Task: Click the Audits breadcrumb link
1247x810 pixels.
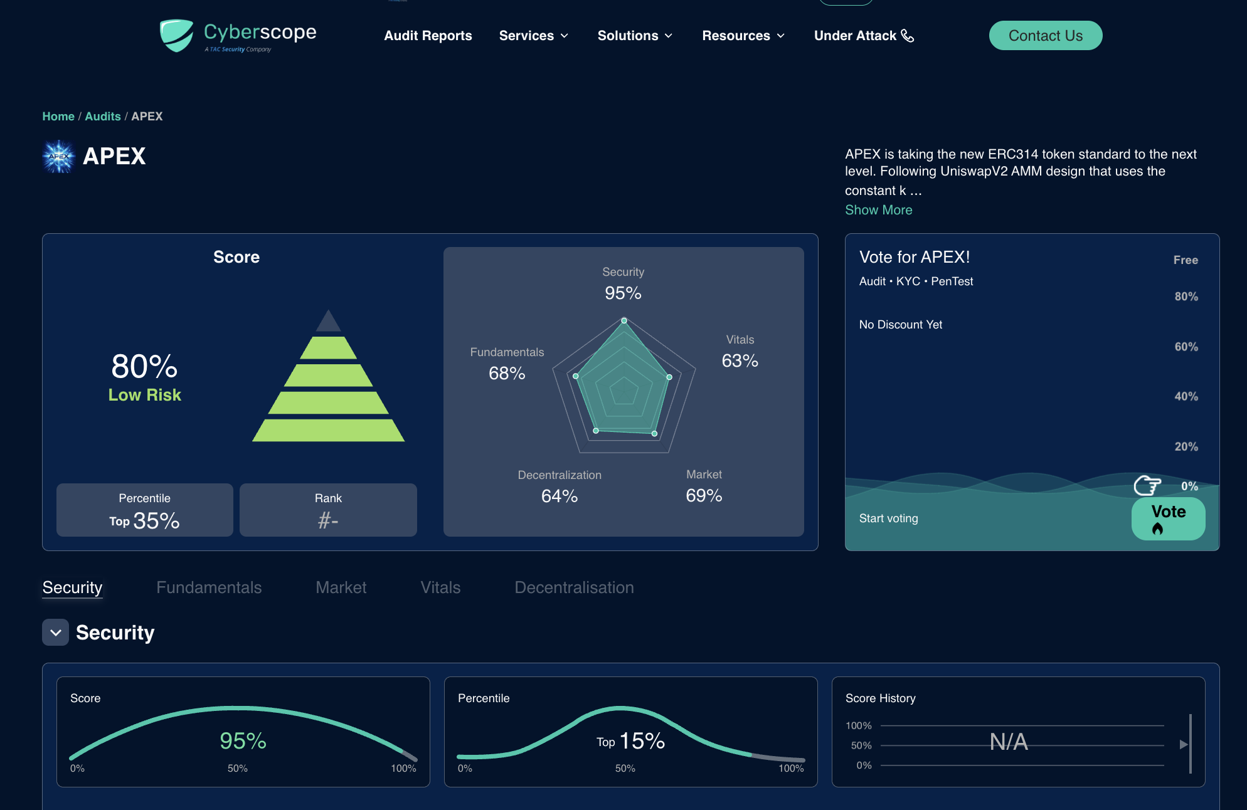Action: point(102,116)
